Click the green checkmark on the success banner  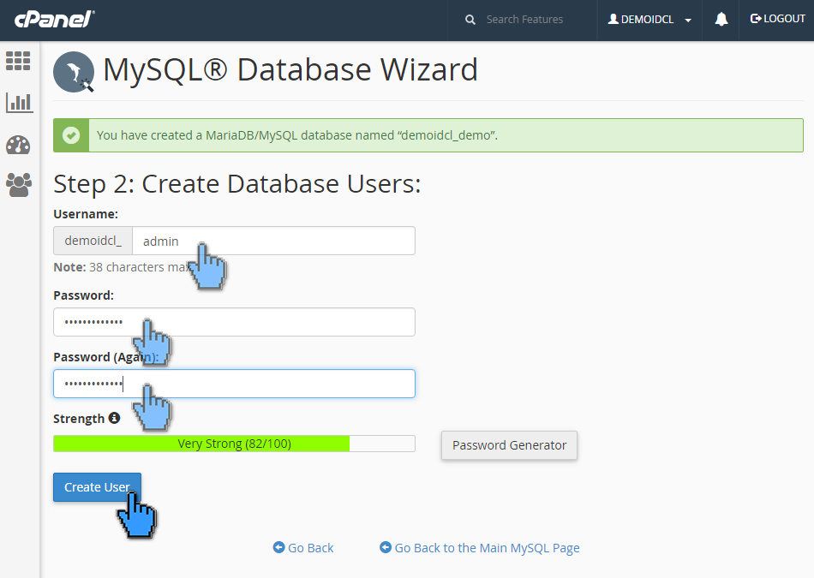(71, 134)
